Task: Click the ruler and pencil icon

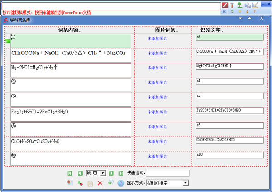Action: pos(255,5)
